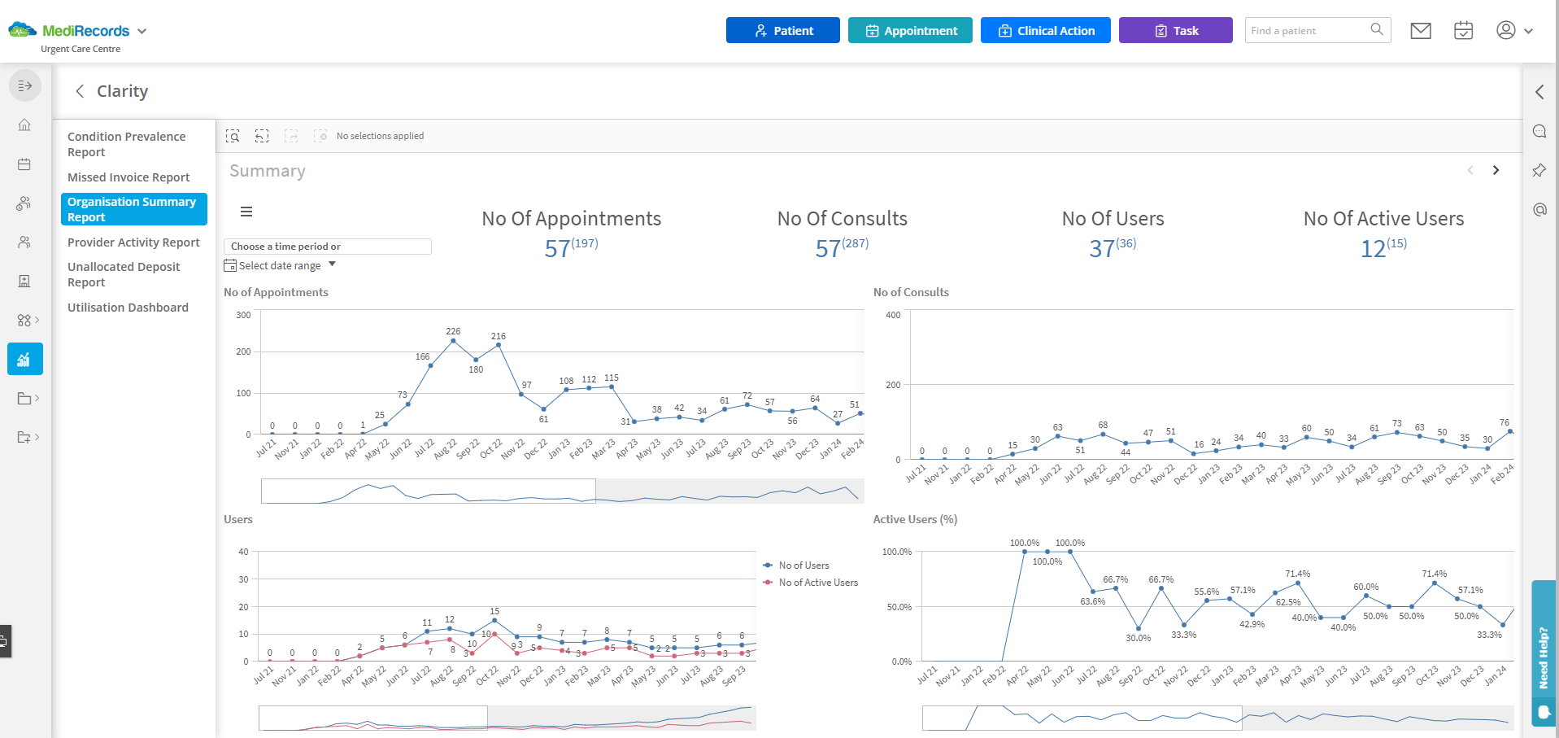Expand the user profile menu
Viewport: 1559px width, 738px height.
pyautogui.click(x=1514, y=31)
